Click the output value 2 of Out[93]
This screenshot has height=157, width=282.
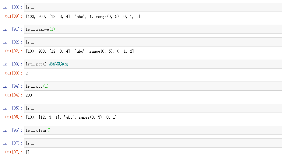click(x=27, y=73)
